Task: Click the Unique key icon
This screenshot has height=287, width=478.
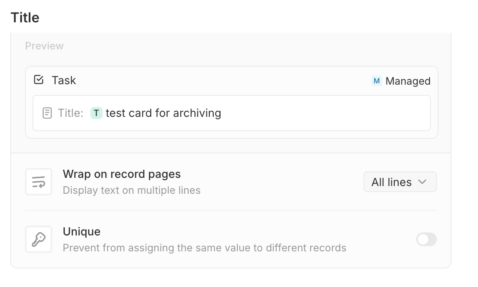Action: pyautogui.click(x=39, y=239)
